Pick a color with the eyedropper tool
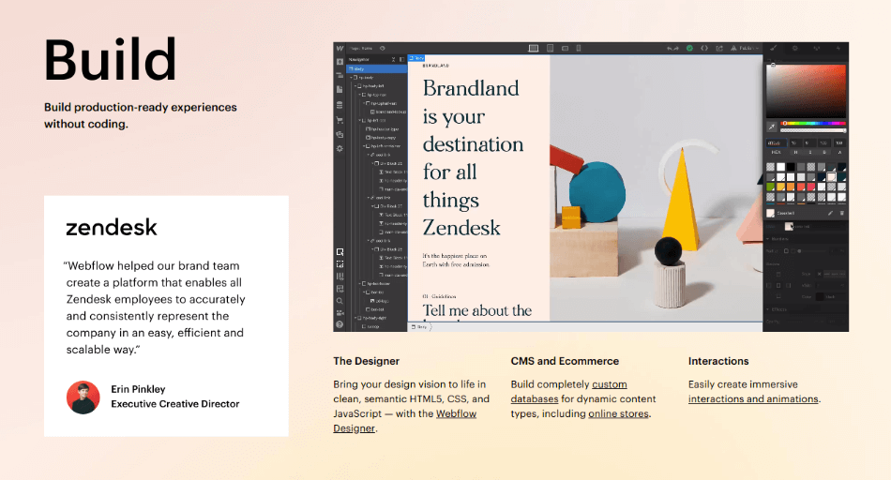891x480 pixels. pyautogui.click(x=772, y=127)
